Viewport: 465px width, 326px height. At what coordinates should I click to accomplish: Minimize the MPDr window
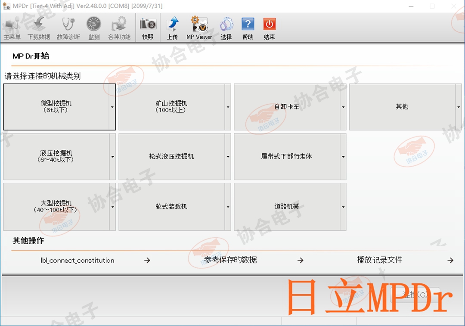click(x=411, y=6)
